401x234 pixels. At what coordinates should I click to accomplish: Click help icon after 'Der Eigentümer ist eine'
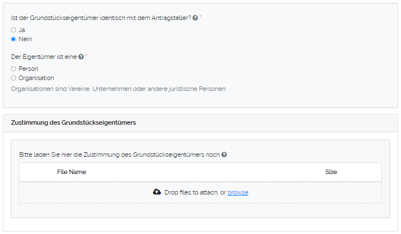tap(81, 57)
